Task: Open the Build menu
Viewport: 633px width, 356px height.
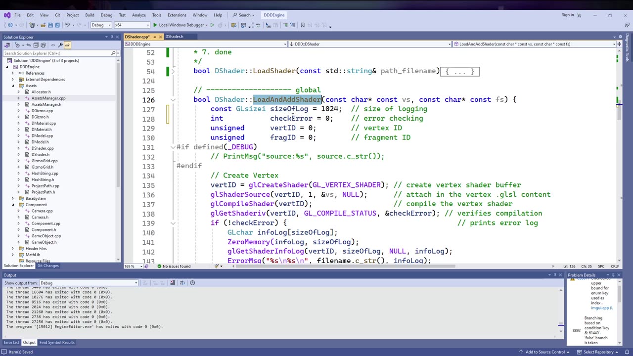Action: 90,15
